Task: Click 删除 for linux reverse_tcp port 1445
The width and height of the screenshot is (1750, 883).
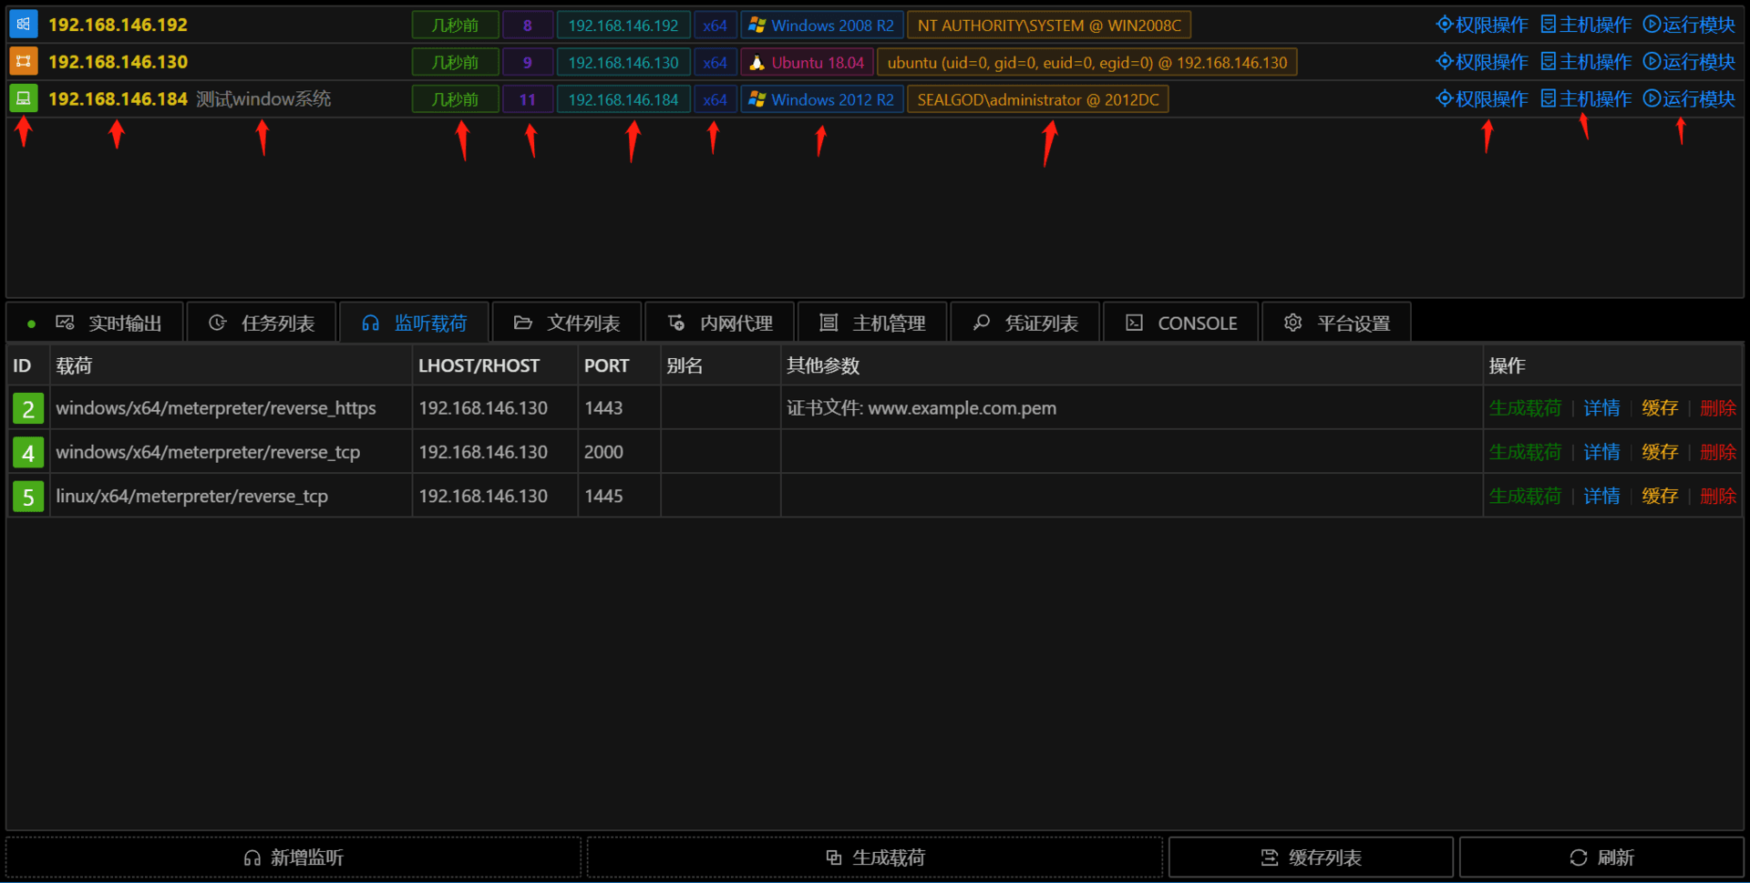Action: click(1718, 496)
